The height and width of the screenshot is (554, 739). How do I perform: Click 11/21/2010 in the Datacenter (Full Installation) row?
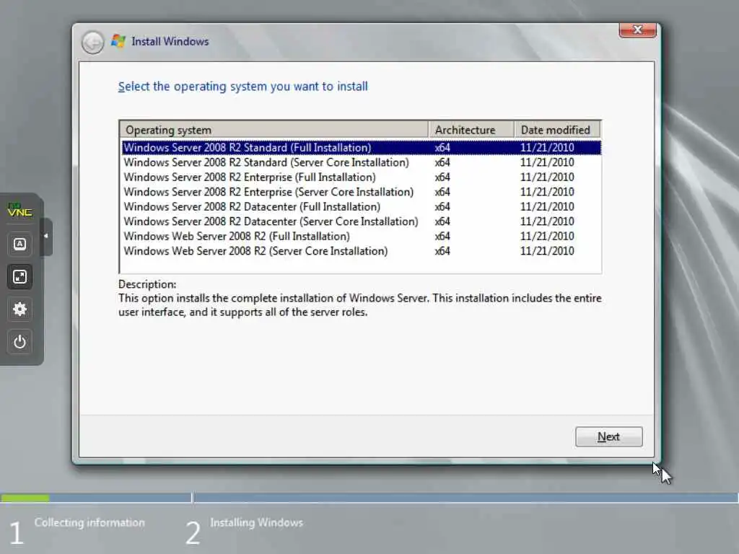tap(547, 207)
